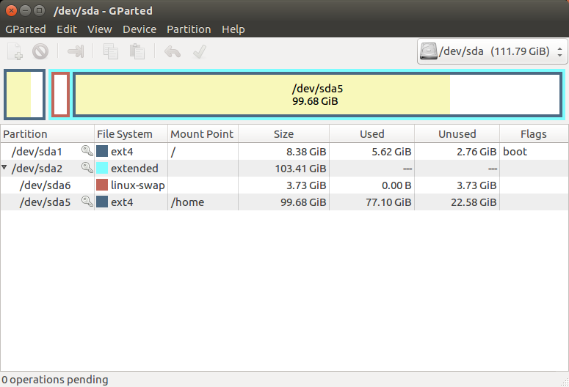Select the small sda1 block in disk map
The width and height of the screenshot is (569, 387).
25,95
